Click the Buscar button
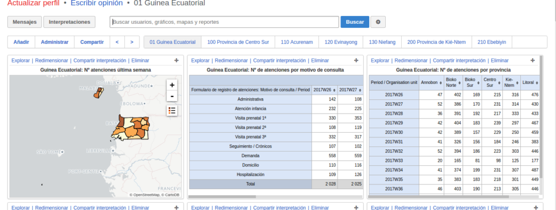This screenshot has height=210, width=556. click(355, 22)
